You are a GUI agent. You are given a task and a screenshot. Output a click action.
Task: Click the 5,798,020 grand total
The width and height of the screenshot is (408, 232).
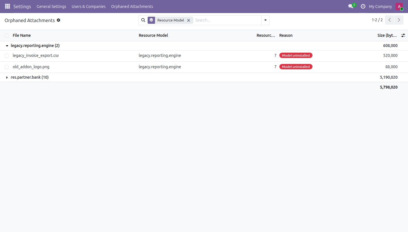(x=389, y=87)
